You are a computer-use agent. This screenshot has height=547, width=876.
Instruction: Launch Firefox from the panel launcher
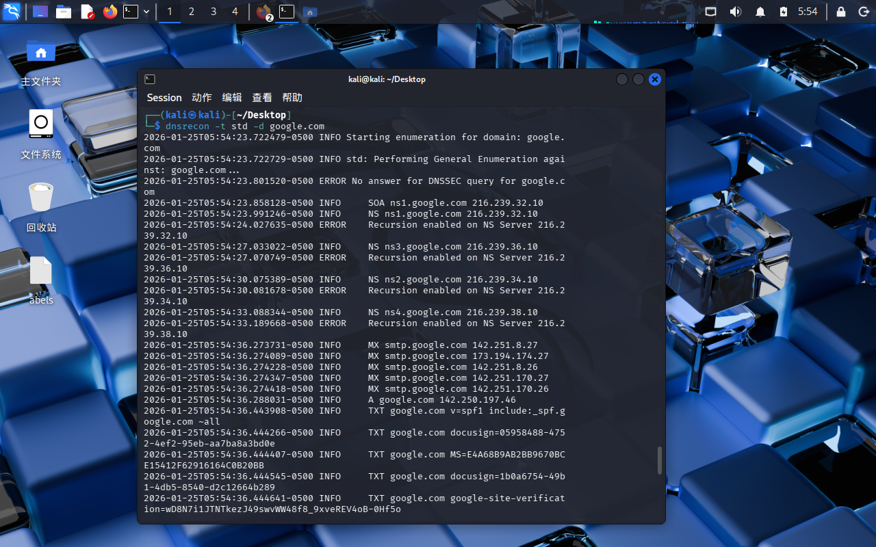110,12
